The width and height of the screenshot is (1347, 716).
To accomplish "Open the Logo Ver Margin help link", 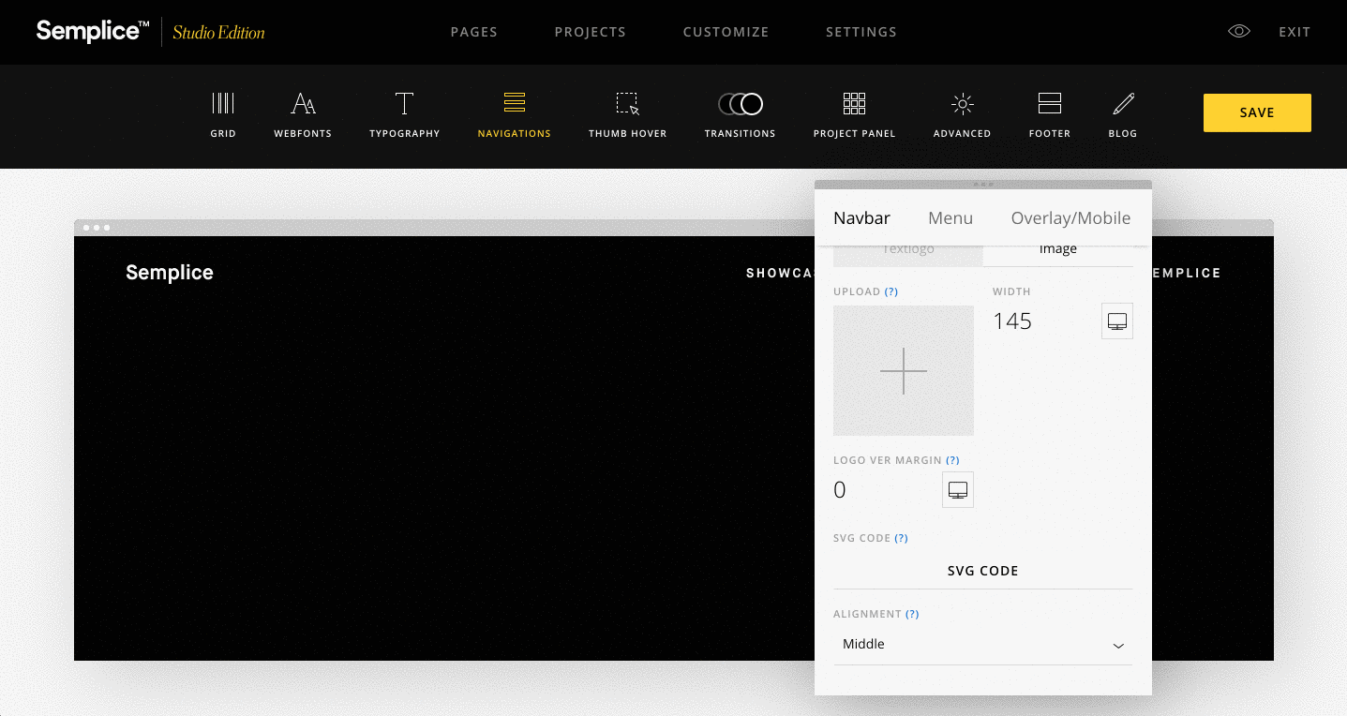I will 952,460.
